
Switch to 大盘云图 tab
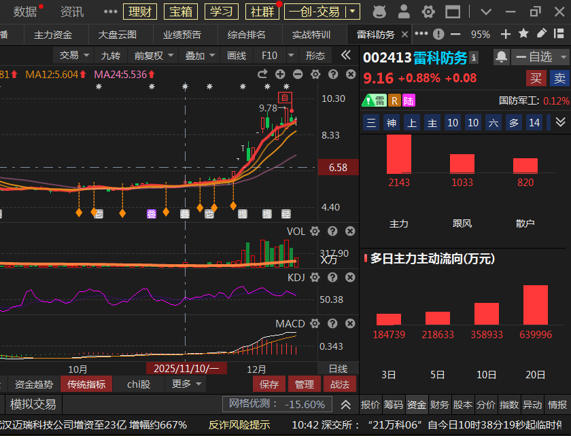(117, 35)
